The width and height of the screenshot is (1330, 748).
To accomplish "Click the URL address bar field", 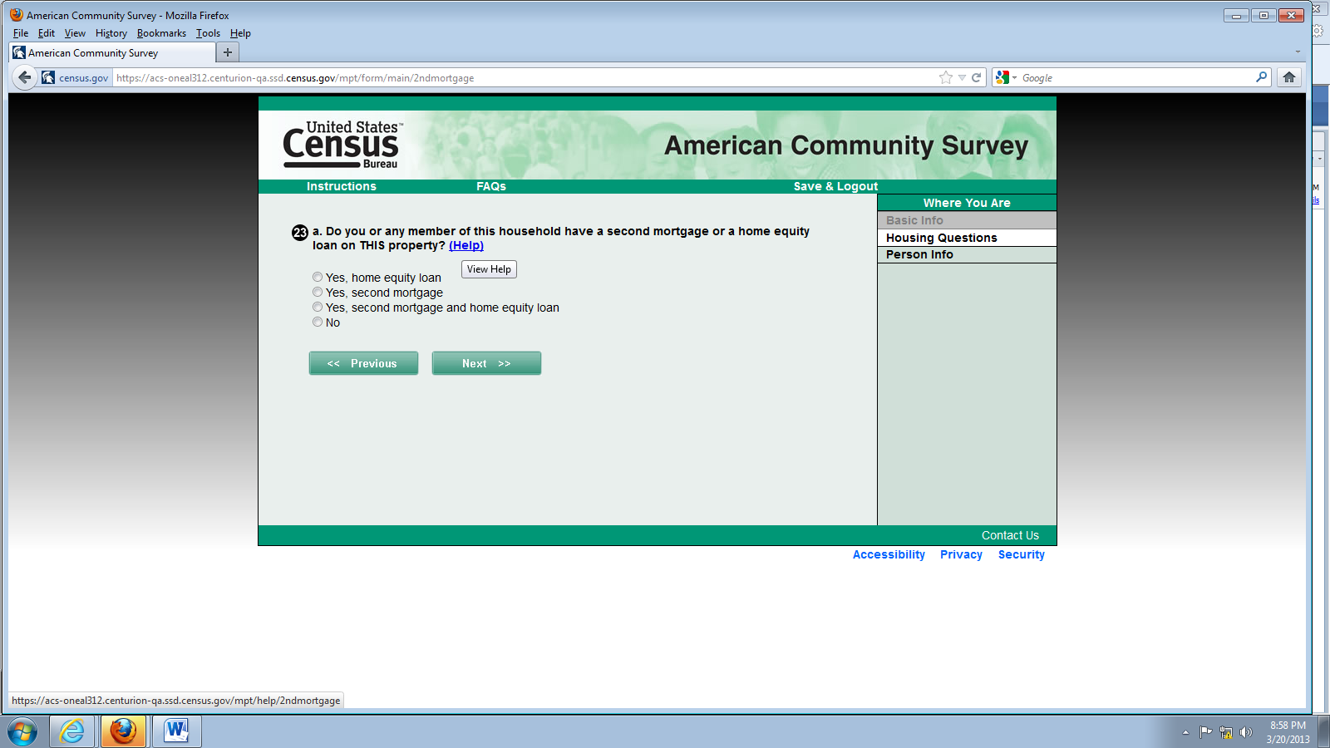I will (x=525, y=77).
